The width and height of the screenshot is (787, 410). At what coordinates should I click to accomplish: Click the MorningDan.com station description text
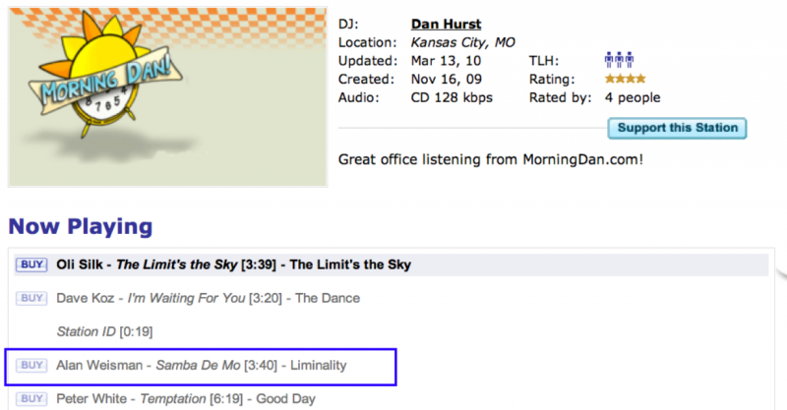[x=490, y=158]
